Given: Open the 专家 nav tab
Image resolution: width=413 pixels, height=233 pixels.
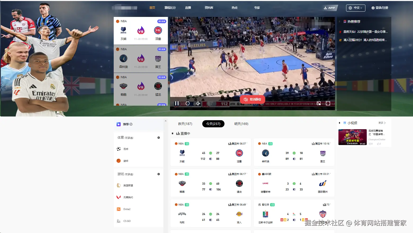Looking at the screenshot, I should tap(257, 8).
